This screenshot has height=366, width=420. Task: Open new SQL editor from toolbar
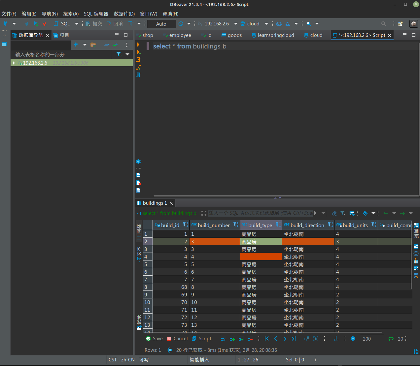click(x=62, y=24)
